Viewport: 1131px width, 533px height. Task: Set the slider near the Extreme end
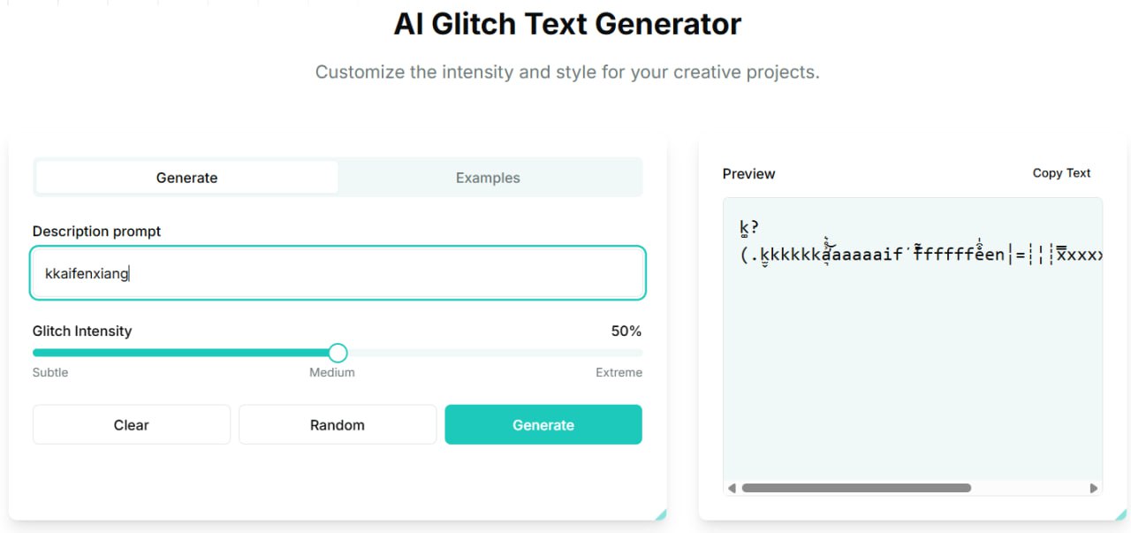pyautogui.click(x=632, y=354)
